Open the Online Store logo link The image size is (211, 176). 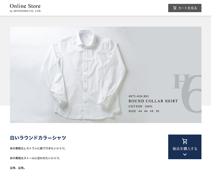(25, 6)
